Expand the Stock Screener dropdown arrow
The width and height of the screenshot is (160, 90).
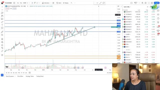click(x=15, y=76)
